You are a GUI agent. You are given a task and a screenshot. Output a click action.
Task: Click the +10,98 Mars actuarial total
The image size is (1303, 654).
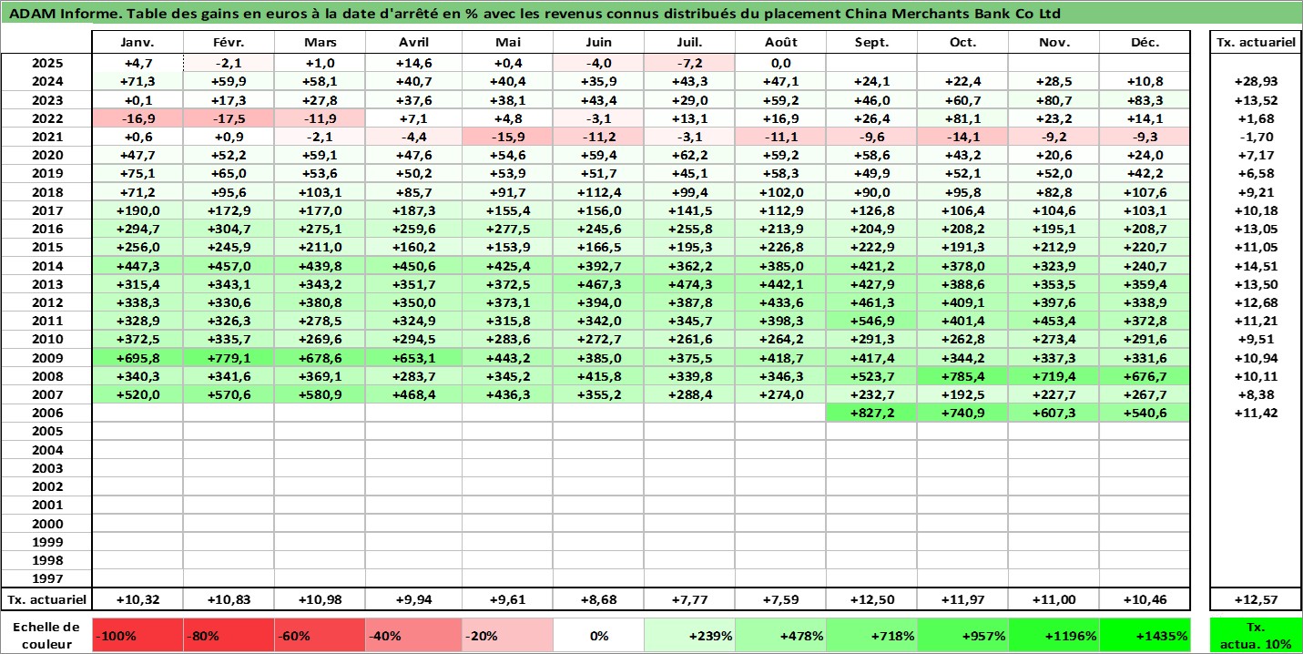click(x=321, y=599)
